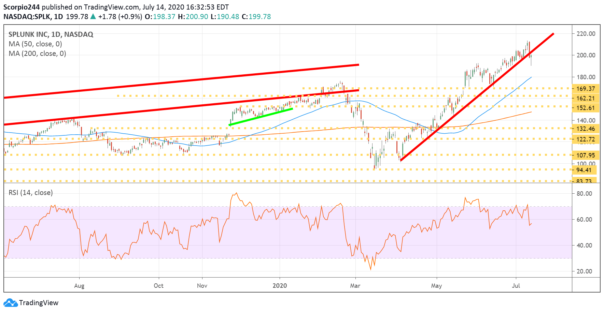The image size is (604, 313).
Task: Click the +1.78 (+0.9%) change value
Action: [120, 17]
